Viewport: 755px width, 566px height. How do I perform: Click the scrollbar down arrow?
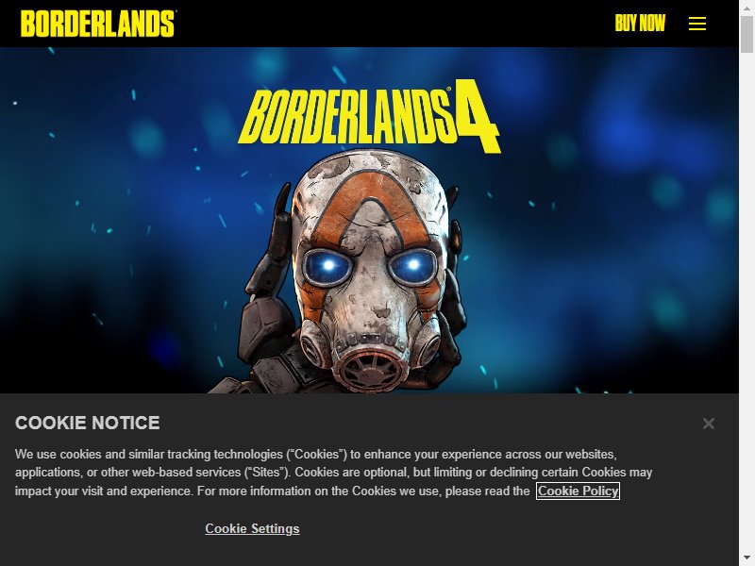tap(747, 560)
